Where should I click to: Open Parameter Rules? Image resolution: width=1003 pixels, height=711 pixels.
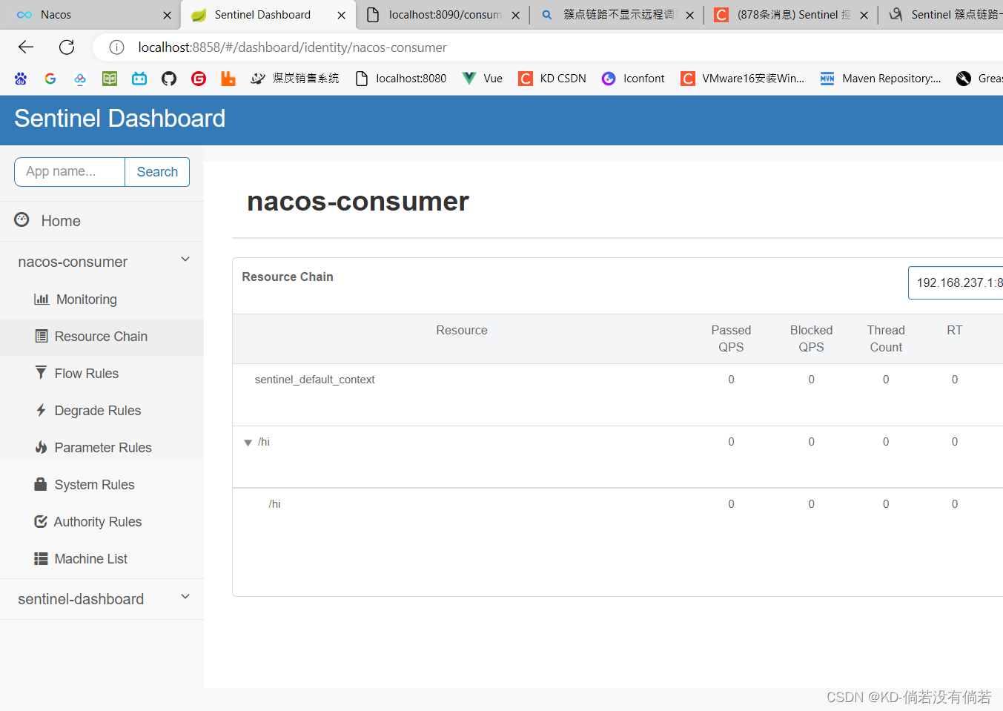102,448
